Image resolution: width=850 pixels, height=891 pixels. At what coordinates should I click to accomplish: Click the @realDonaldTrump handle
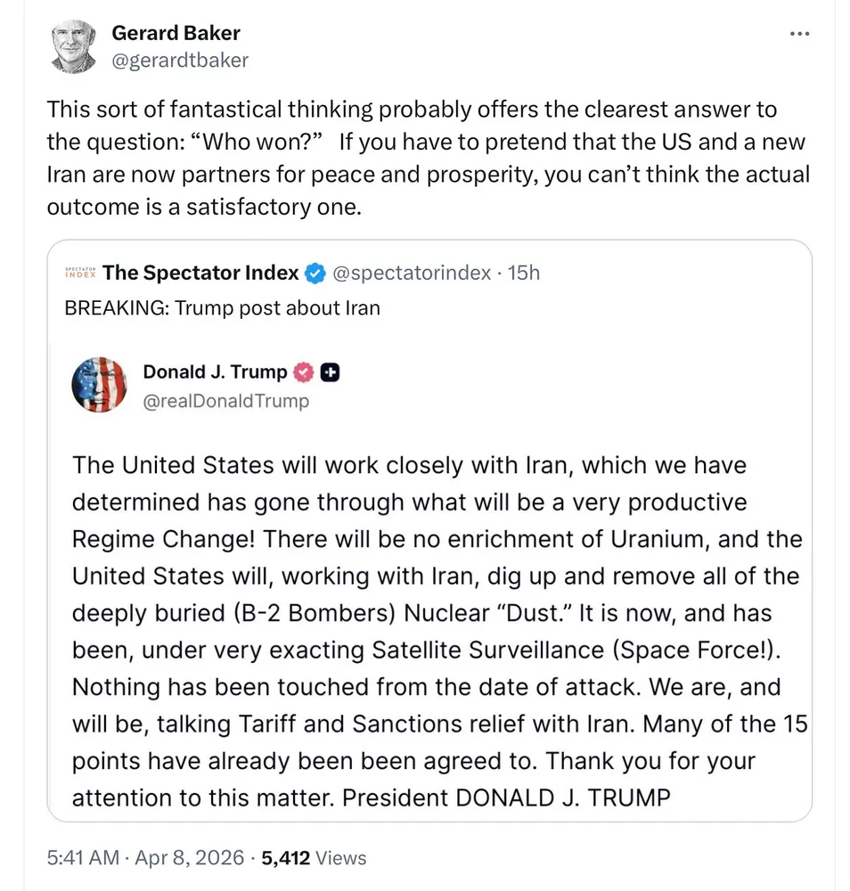click(225, 401)
